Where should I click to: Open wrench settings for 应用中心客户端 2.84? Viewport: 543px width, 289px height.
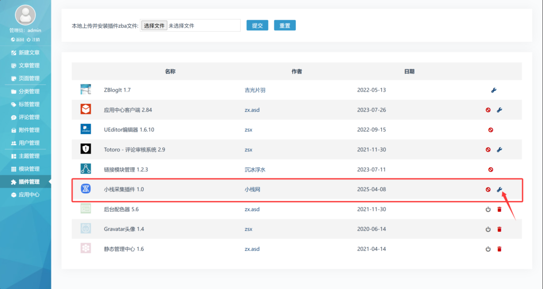tap(500, 110)
